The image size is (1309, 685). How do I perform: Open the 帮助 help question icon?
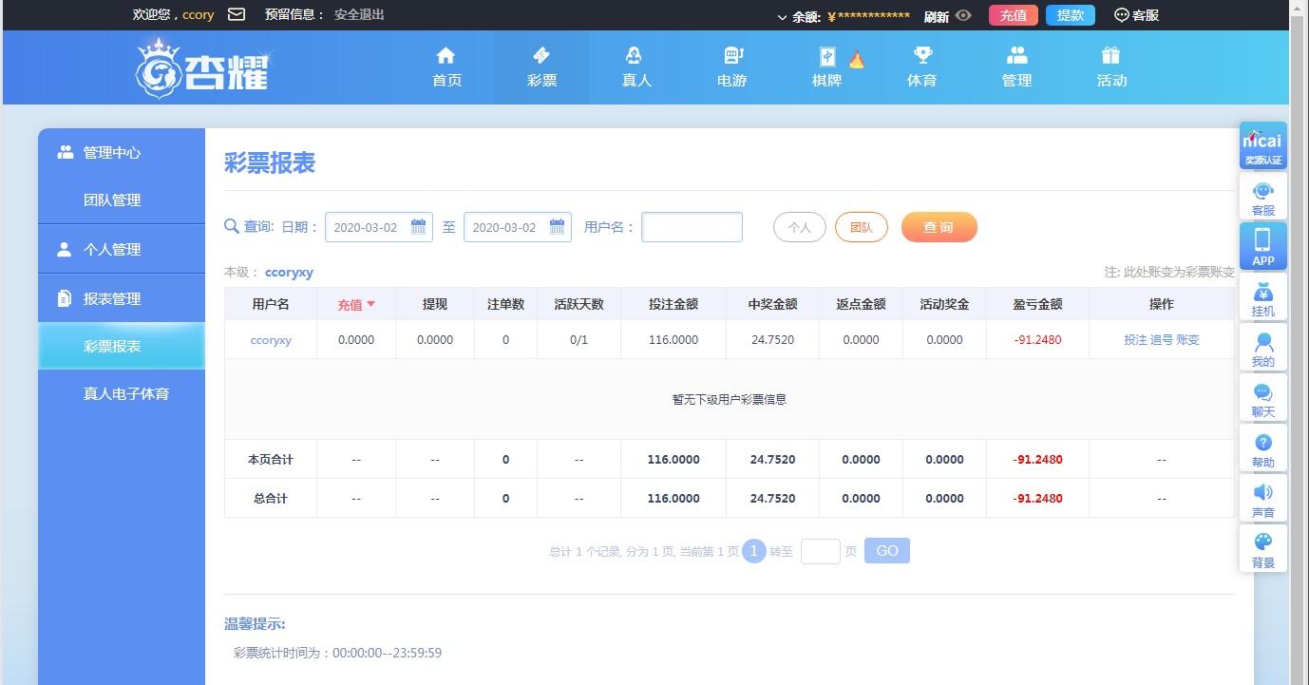(x=1263, y=448)
